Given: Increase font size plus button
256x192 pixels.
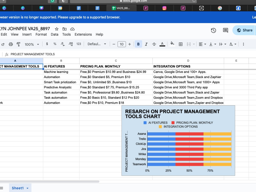Looking at the screenshot, I should pyautogui.click(x=130, y=44).
